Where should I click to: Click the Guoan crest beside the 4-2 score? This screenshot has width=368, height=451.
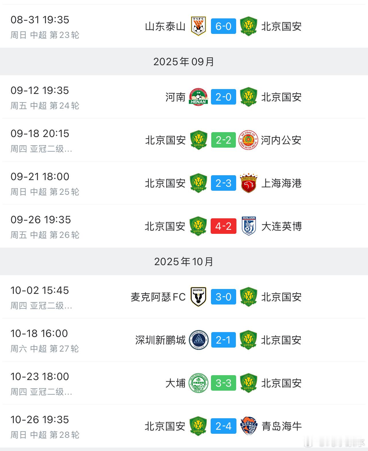[x=198, y=226]
